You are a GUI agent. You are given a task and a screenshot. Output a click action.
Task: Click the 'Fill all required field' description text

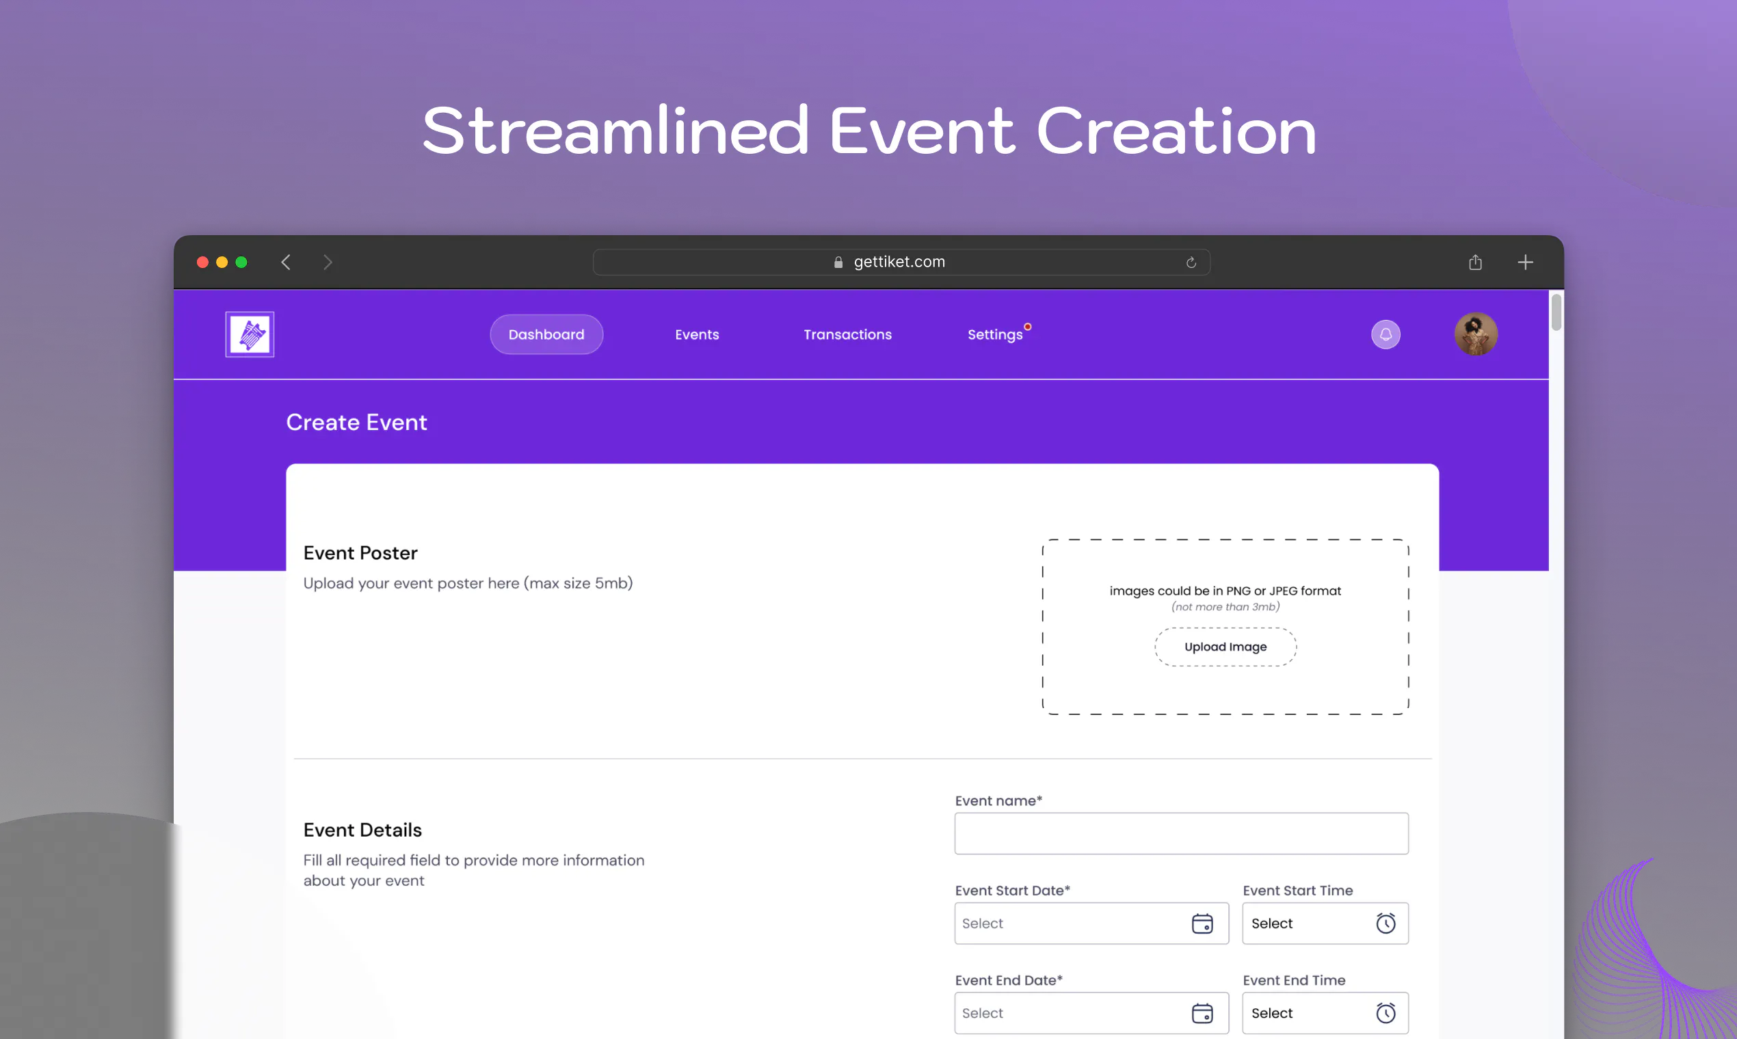tap(473, 870)
